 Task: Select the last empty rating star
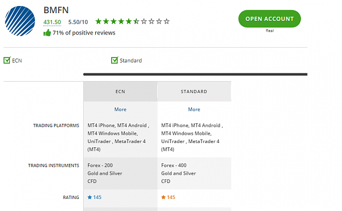pyautogui.click(x=167, y=21)
